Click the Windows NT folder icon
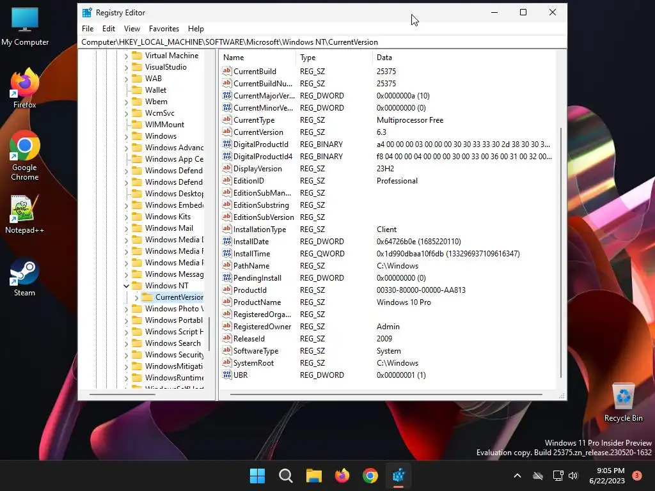Image resolution: width=655 pixels, height=491 pixels. pos(137,286)
